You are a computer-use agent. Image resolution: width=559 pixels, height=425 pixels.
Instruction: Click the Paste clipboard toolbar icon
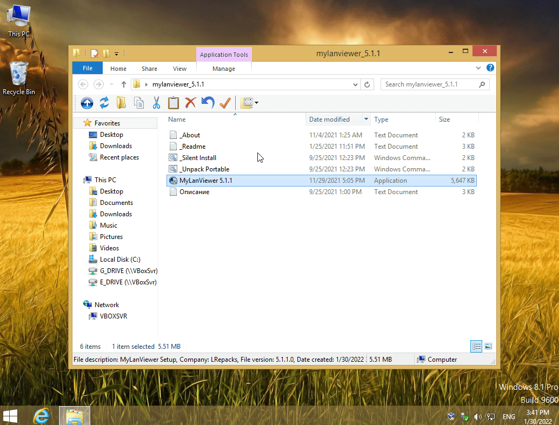(173, 103)
